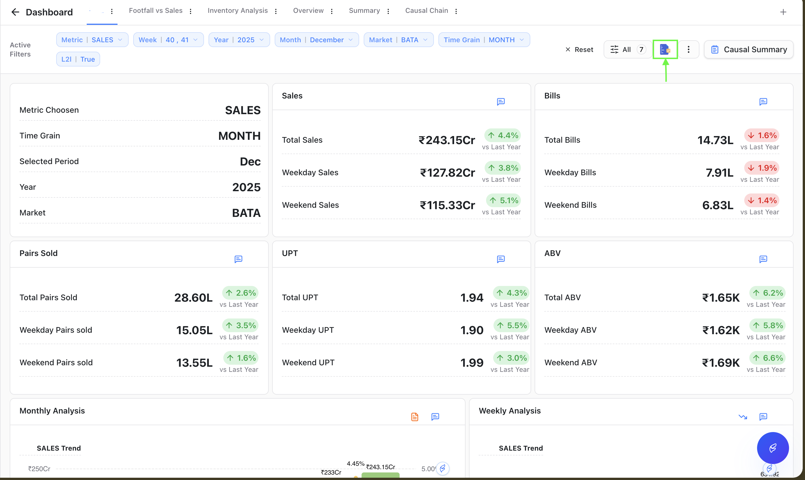Switch to the Inventory Analysis tab
This screenshot has height=480, width=805.
point(238,11)
